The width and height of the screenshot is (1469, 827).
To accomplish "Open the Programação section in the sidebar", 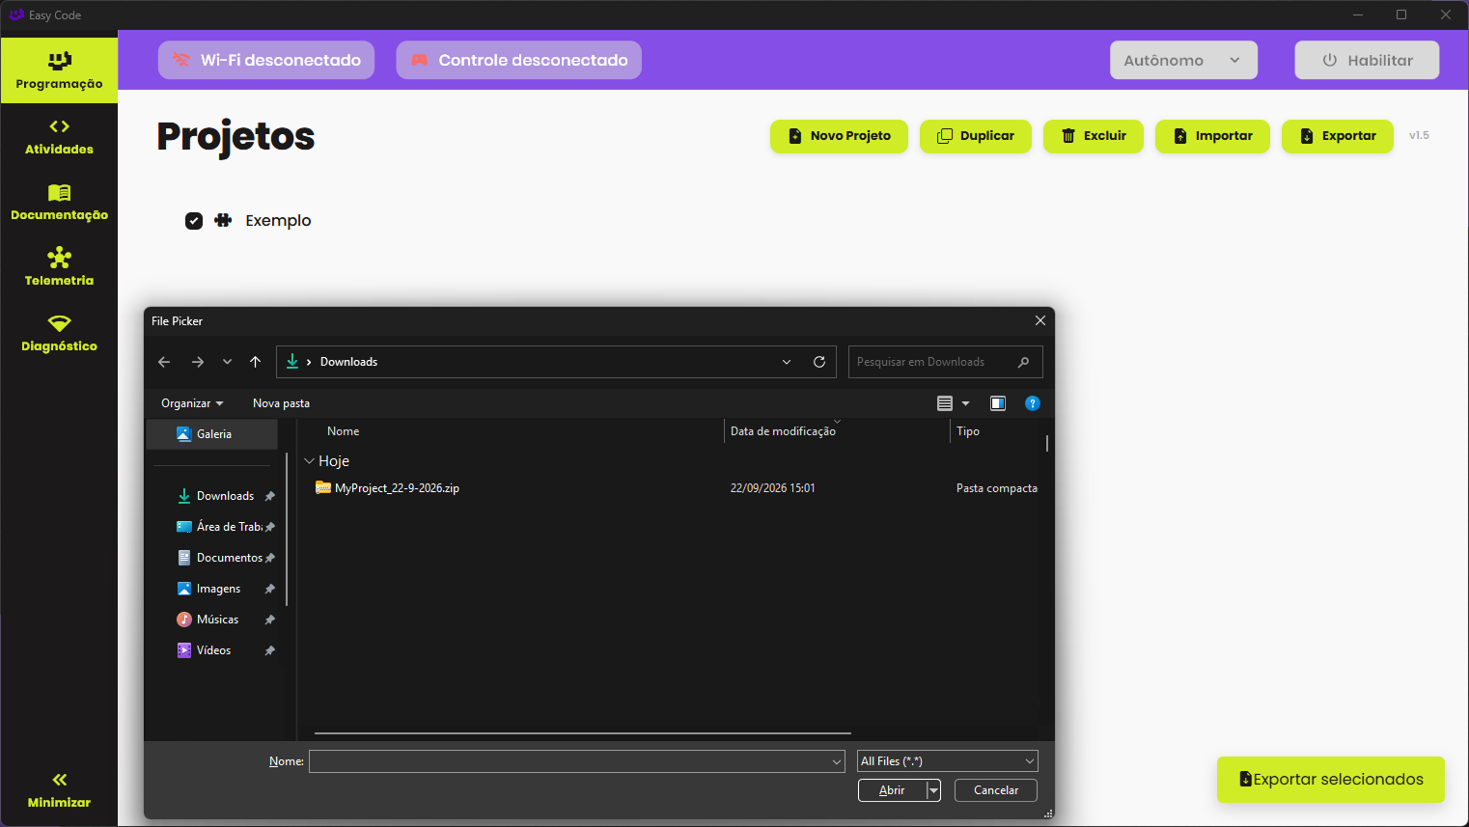I will pos(59,70).
